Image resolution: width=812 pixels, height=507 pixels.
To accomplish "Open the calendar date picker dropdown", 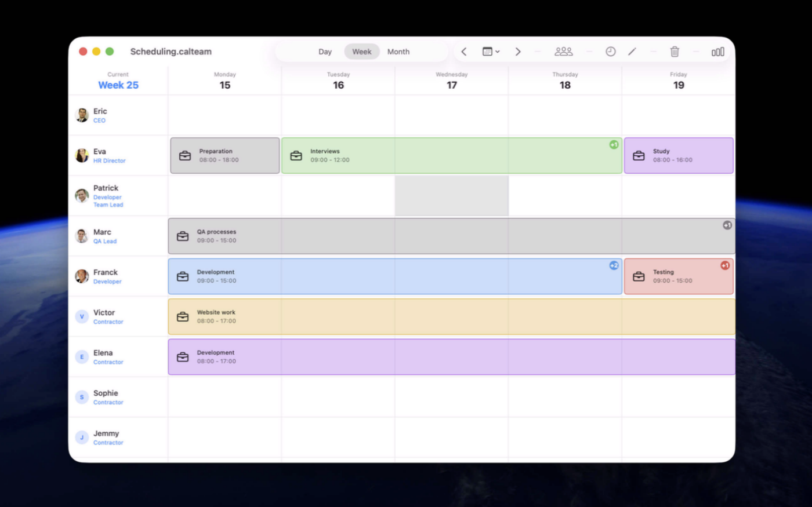I will click(x=491, y=52).
